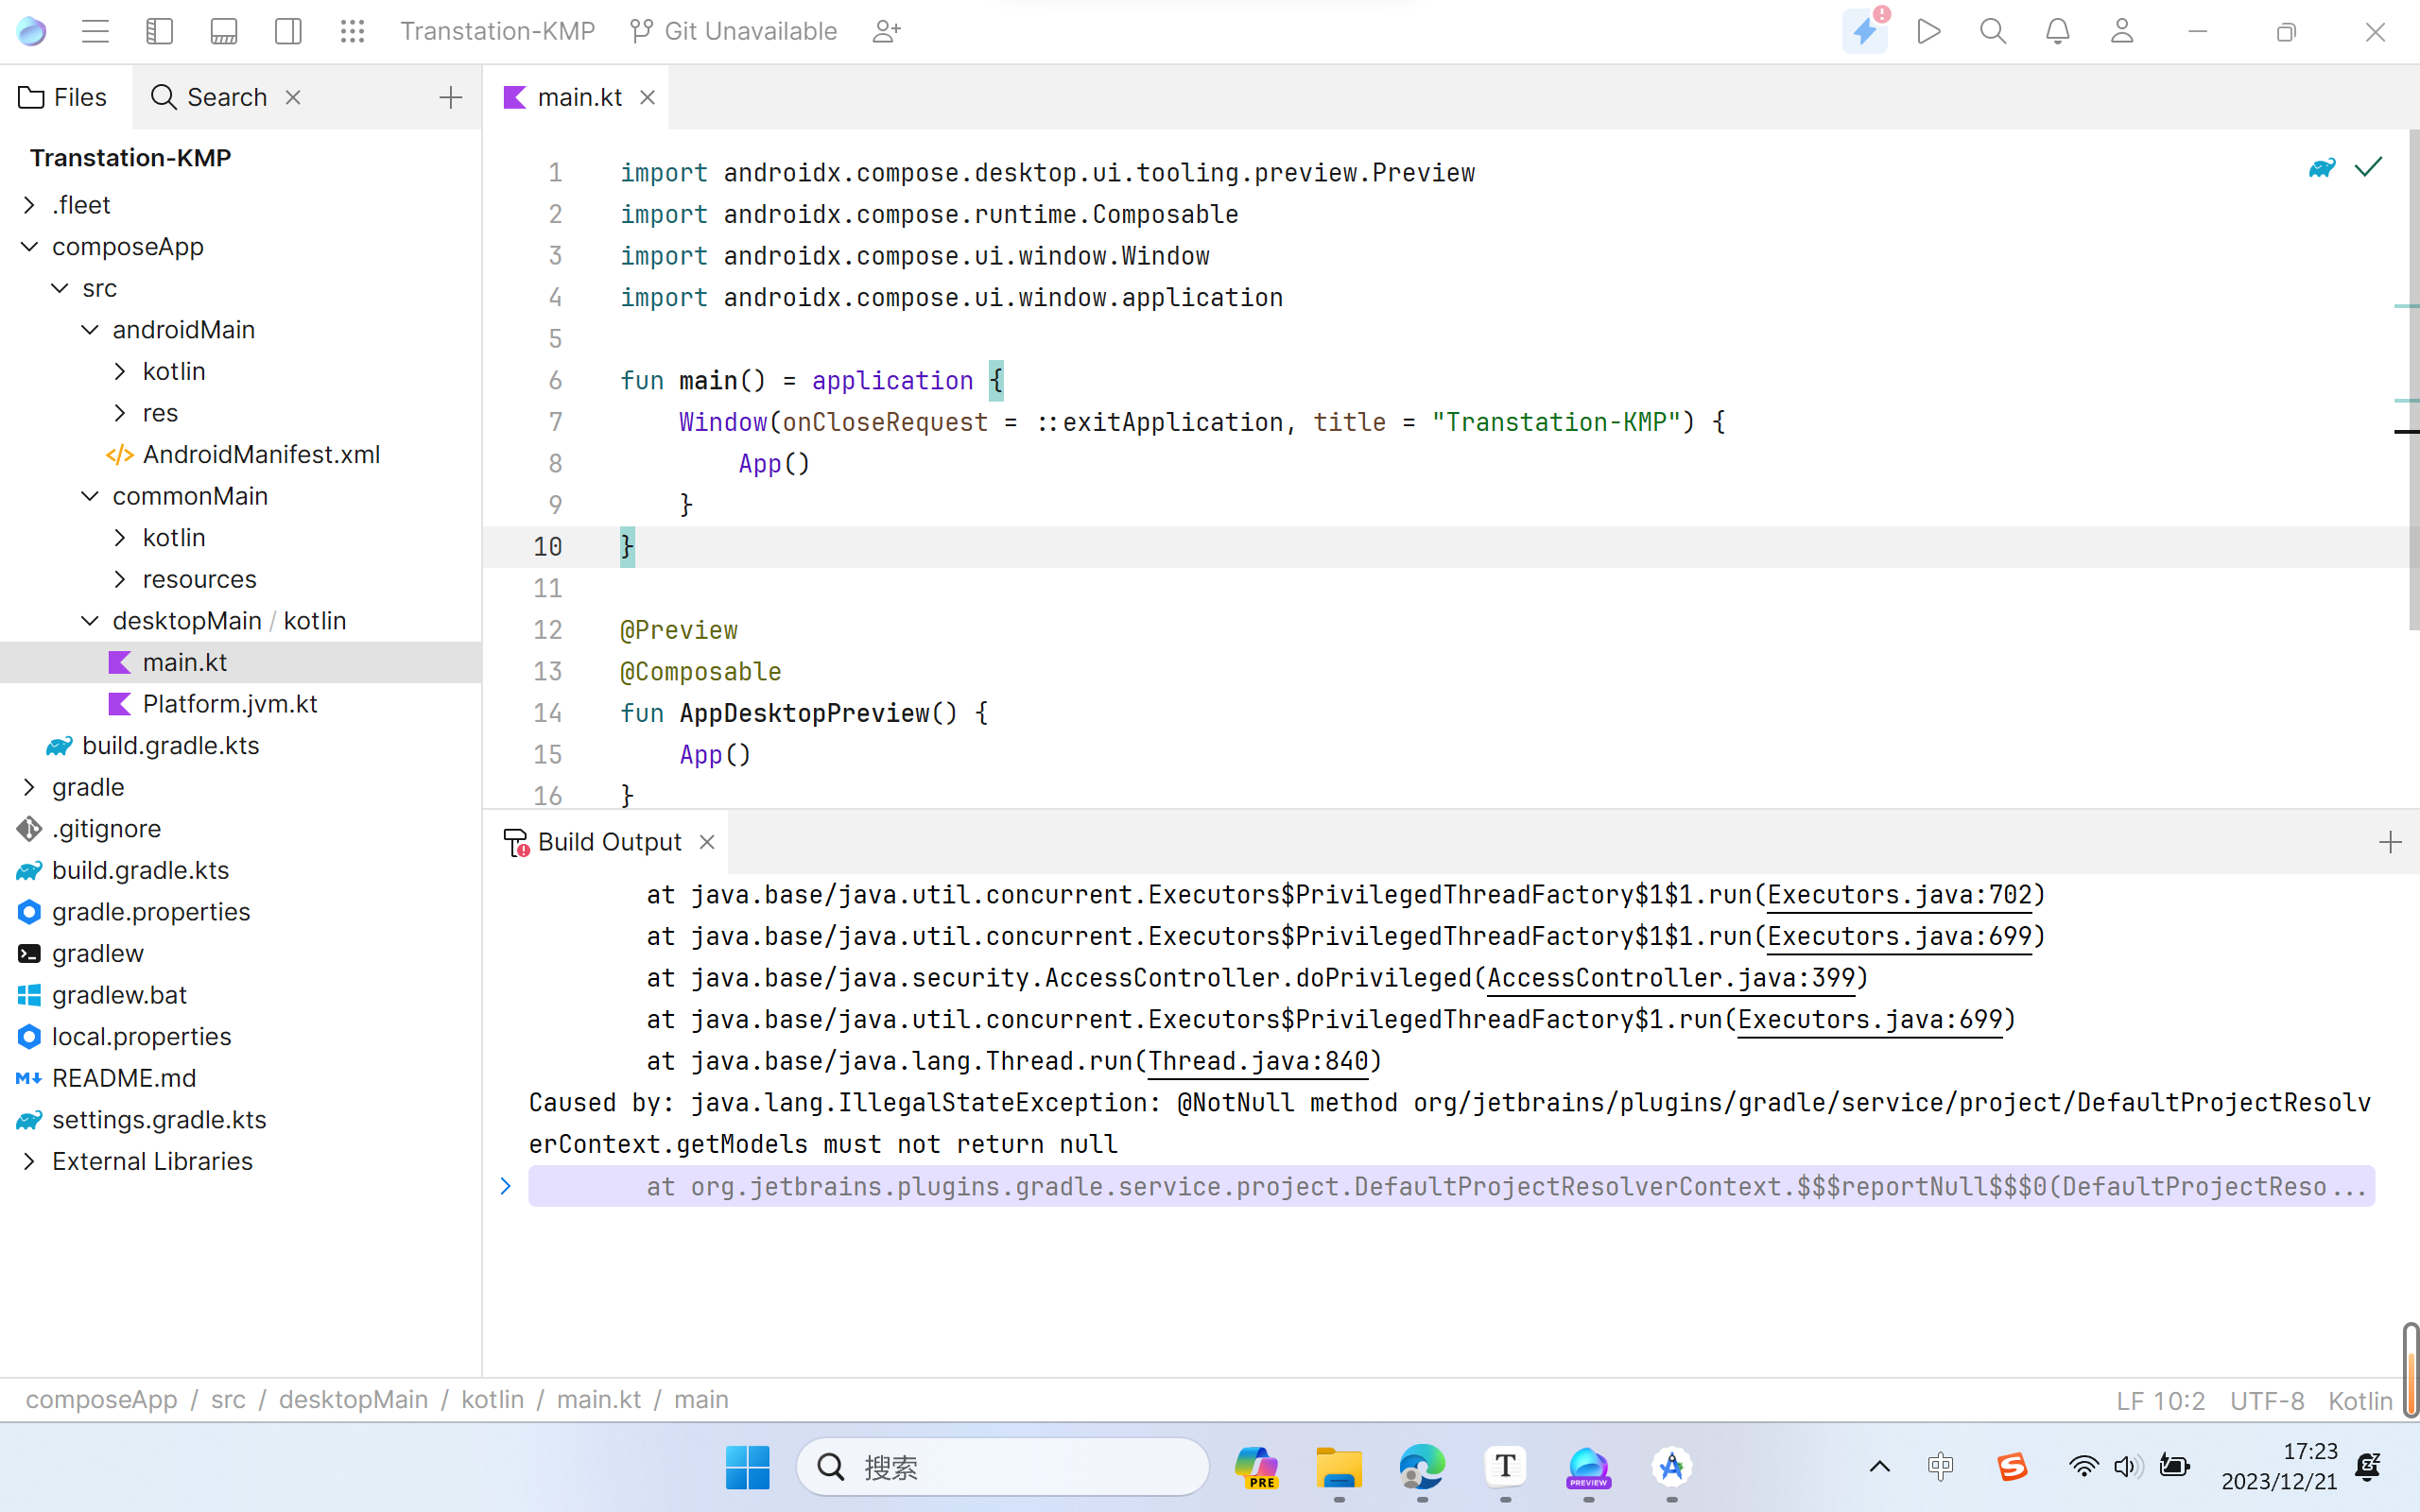This screenshot has height=1512, width=2420.
Task: Open gradlew.bat file
Action: pos(102,995)
